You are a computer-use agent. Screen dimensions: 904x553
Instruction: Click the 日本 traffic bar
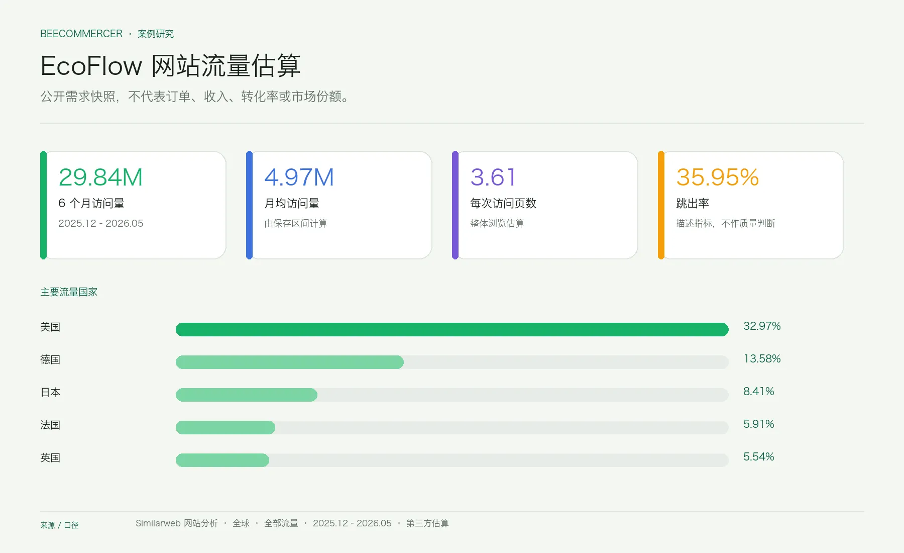click(247, 395)
